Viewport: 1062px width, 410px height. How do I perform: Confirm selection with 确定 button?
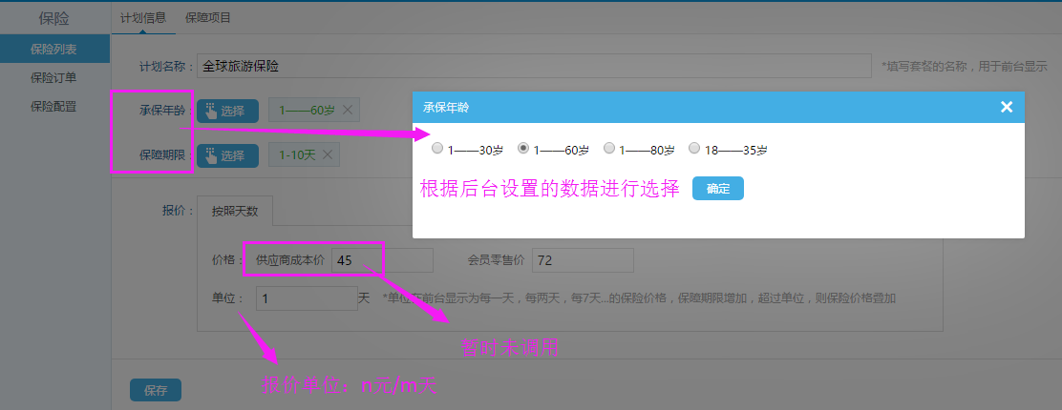point(717,189)
